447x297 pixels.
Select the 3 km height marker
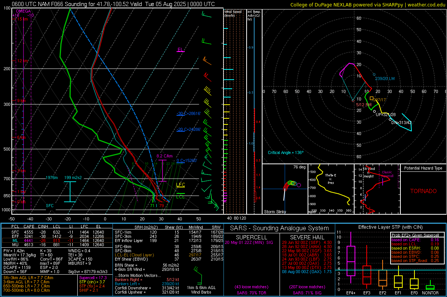click(x=21, y=171)
